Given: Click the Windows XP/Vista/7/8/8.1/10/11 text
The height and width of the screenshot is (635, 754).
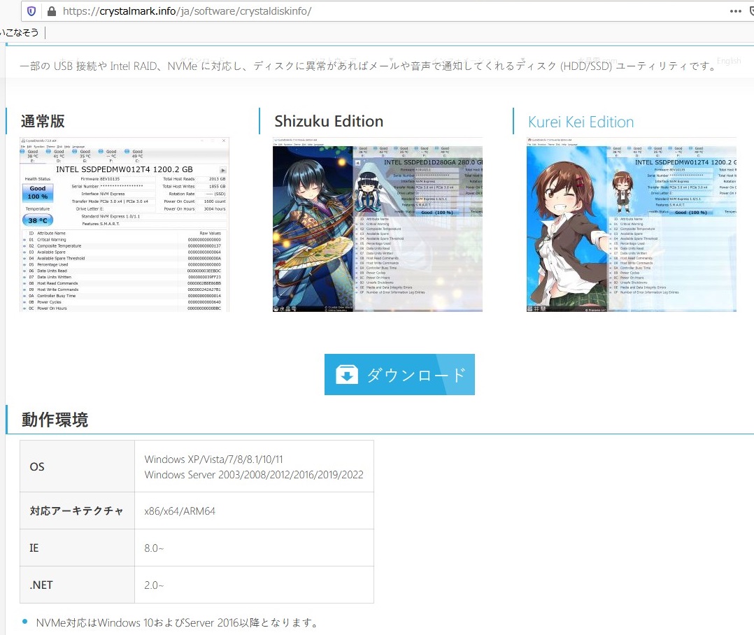Looking at the screenshot, I should [213, 459].
